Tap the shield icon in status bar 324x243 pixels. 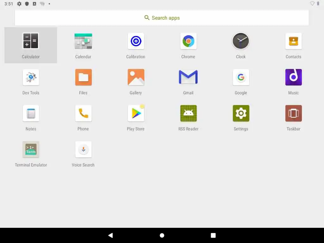click(27, 4)
